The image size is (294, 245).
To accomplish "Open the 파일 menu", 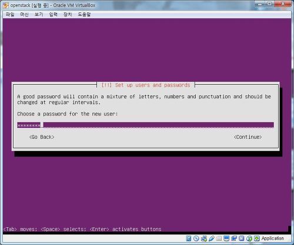I will (x=10, y=14).
